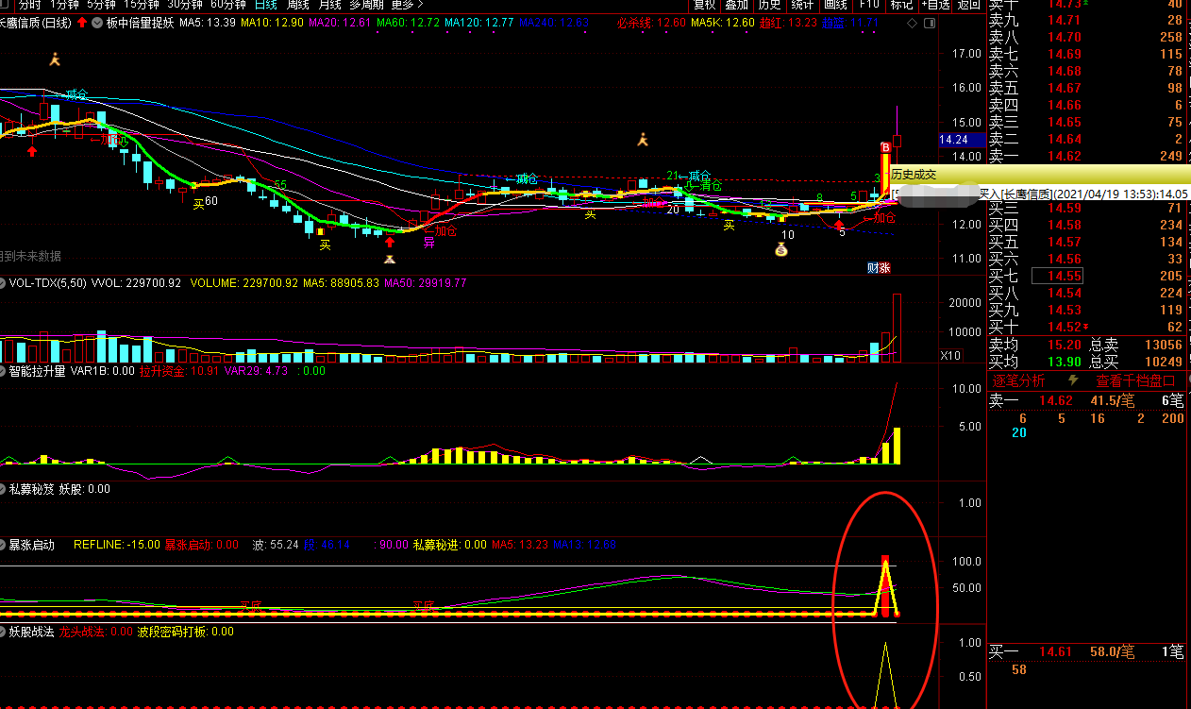Select the 画线 drawing tools button
The width and height of the screenshot is (1191, 709).
[835, 5]
